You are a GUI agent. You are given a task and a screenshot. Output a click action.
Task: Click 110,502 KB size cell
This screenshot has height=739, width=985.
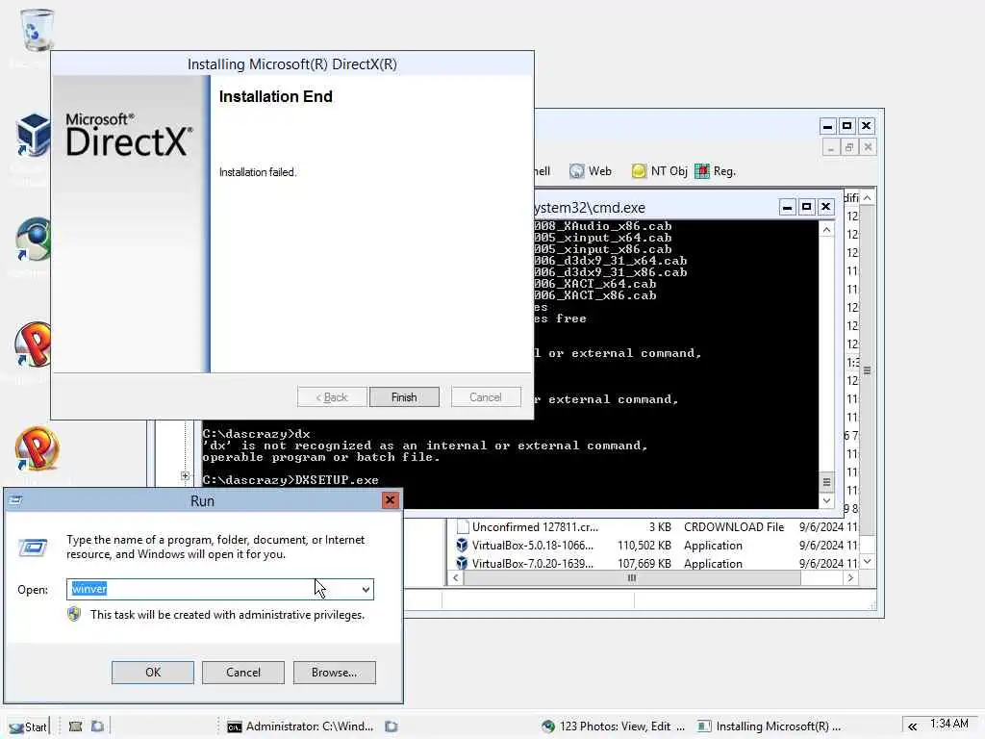point(644,546)
